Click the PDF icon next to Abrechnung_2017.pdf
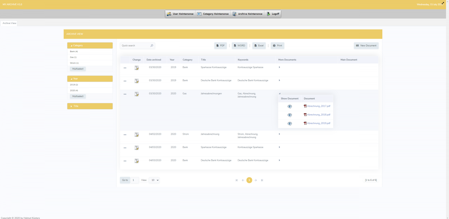 tap(305, 106)
